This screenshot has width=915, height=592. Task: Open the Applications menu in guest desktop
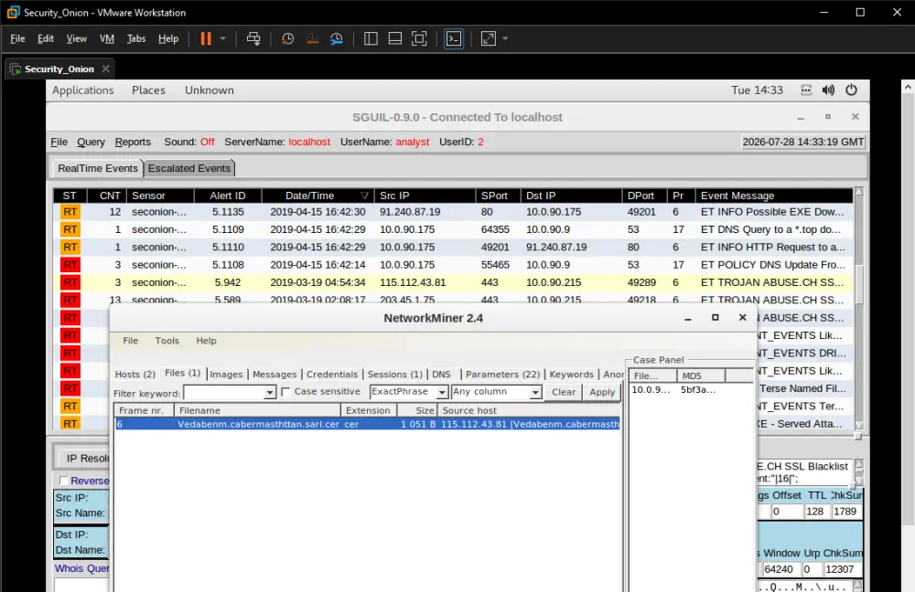click(x=83, y=90)
